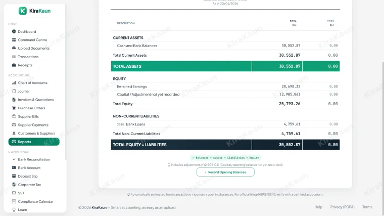Click the KiraKaun logo icon
Screen dimensions: 384x216
[23, 11]
